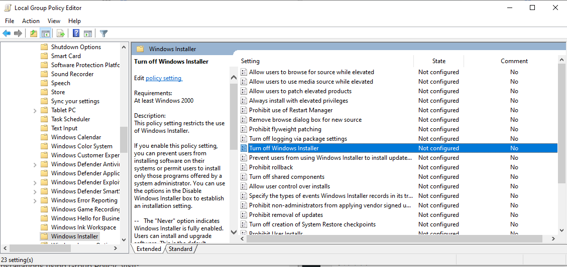Expand the Windows Defender Exploit Guard node
Image resolution: width=567 pixels, height=267 pixels.
pyautogui.click(x=35, y=182)
